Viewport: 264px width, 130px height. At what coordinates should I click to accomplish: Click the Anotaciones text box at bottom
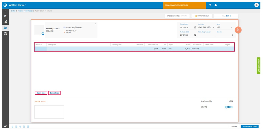[x=49, y=112]
